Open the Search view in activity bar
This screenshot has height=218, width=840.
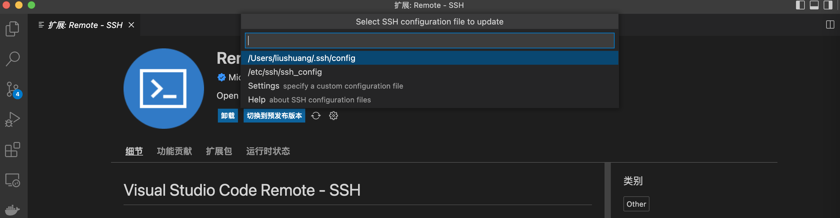13,59
